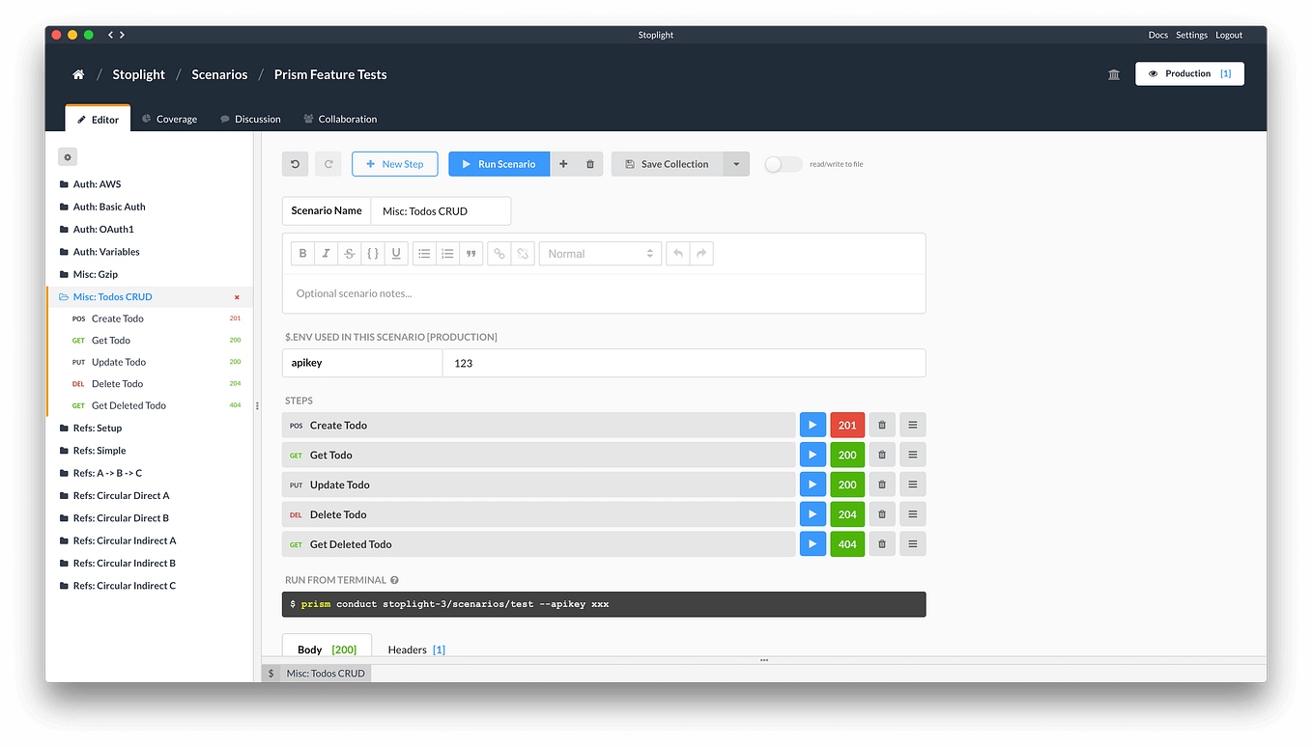Image resolution: width=1312 pixels, height=747 pixels.
Task: Switch to the Coverage tab
Action: point(169,119)
